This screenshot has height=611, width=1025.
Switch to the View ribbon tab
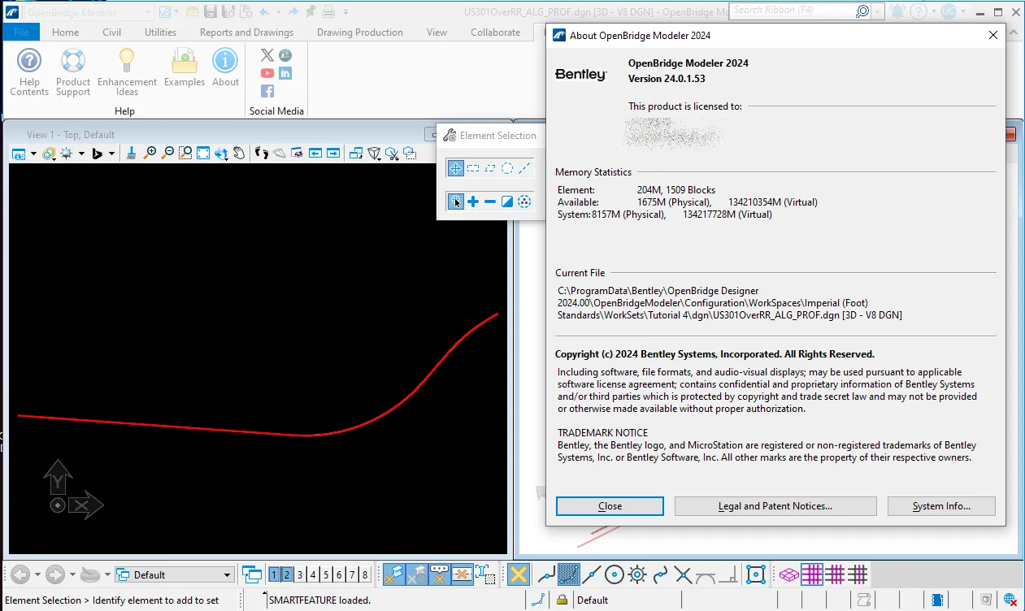click(x=436, y=32)
